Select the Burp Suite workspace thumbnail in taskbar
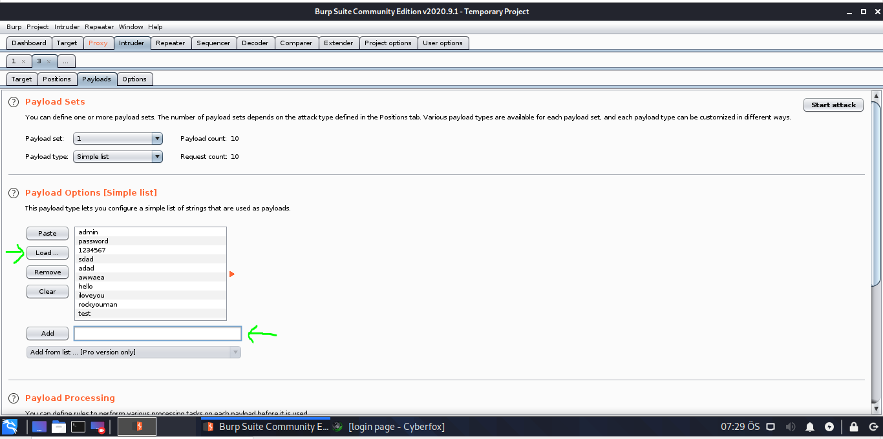Screen dimensions: 883x439 [137, 427]
